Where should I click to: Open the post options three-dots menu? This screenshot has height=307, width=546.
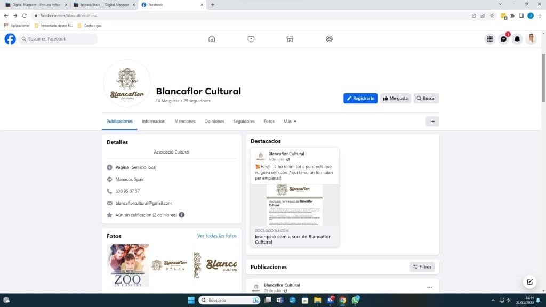click(x=429, y=287)
